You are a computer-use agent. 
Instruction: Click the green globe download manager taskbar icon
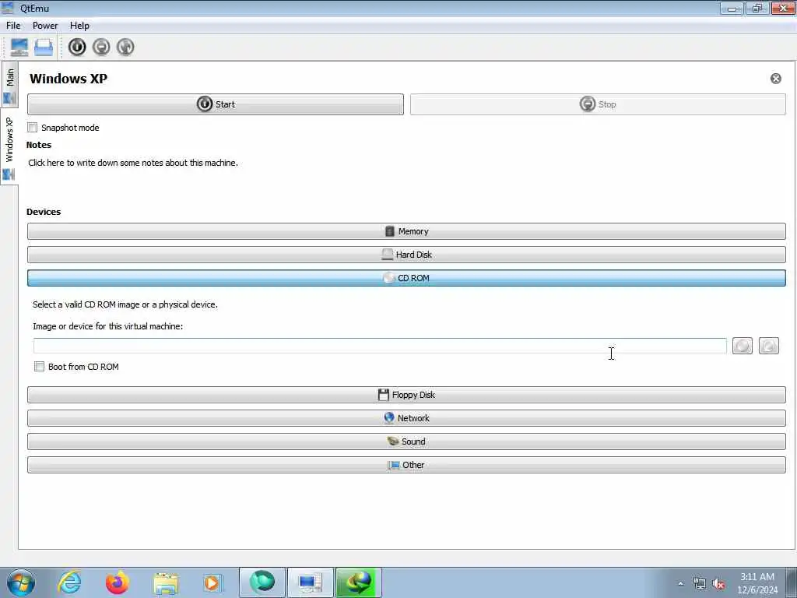tap(358, 582)
